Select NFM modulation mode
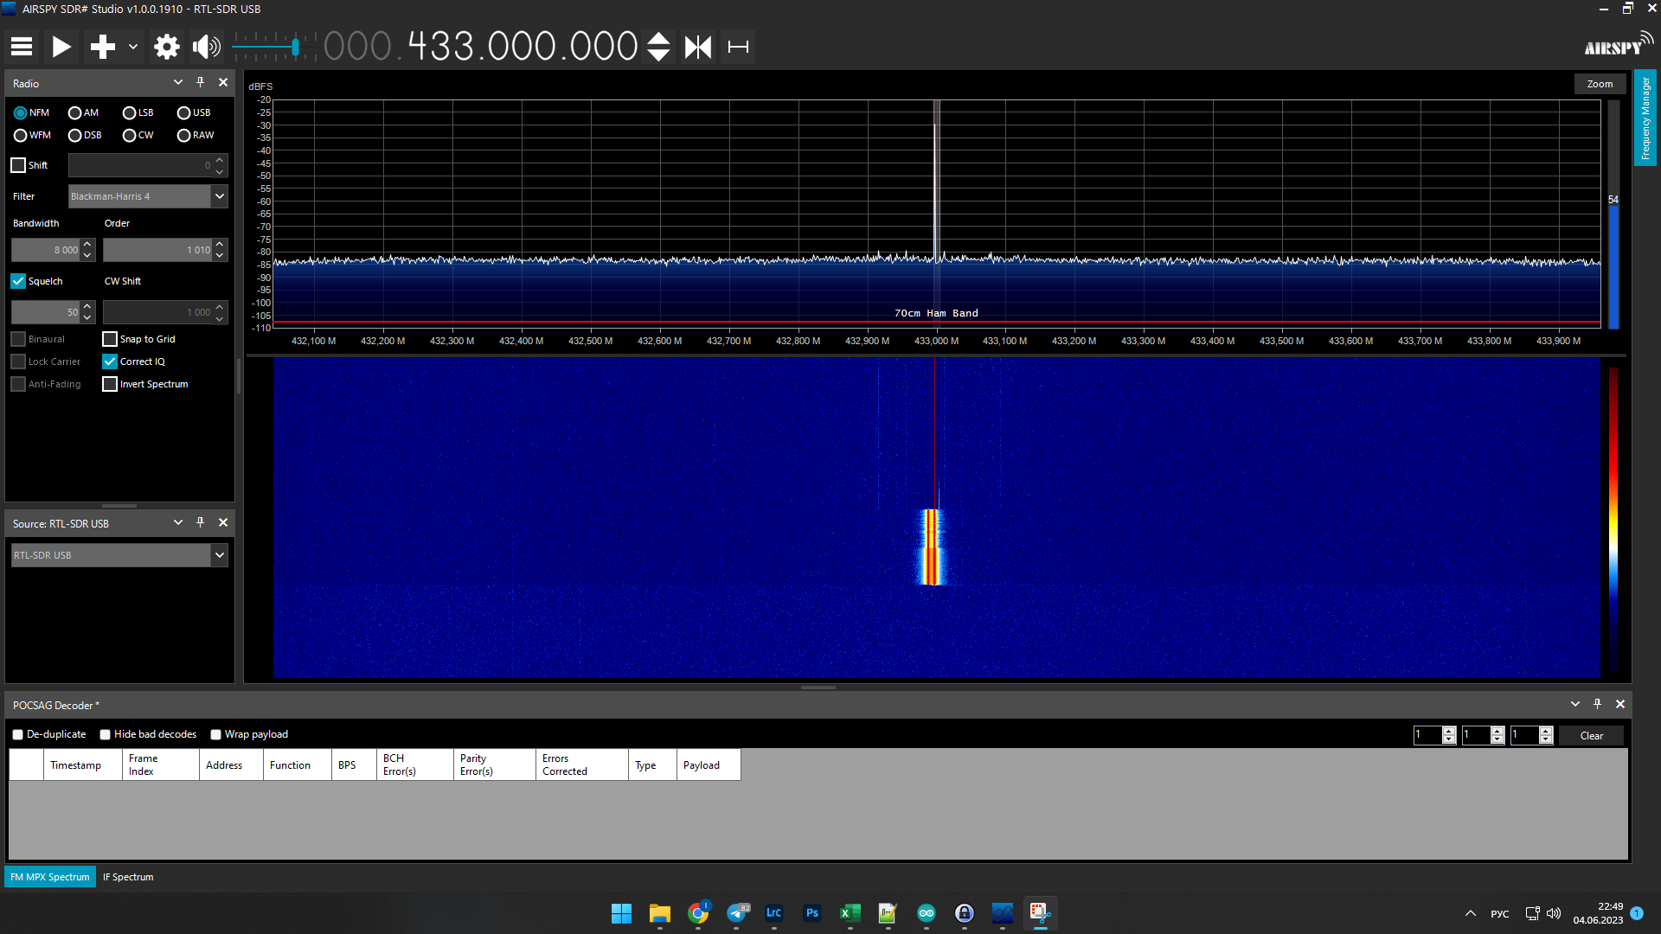 tap(31, 112)
